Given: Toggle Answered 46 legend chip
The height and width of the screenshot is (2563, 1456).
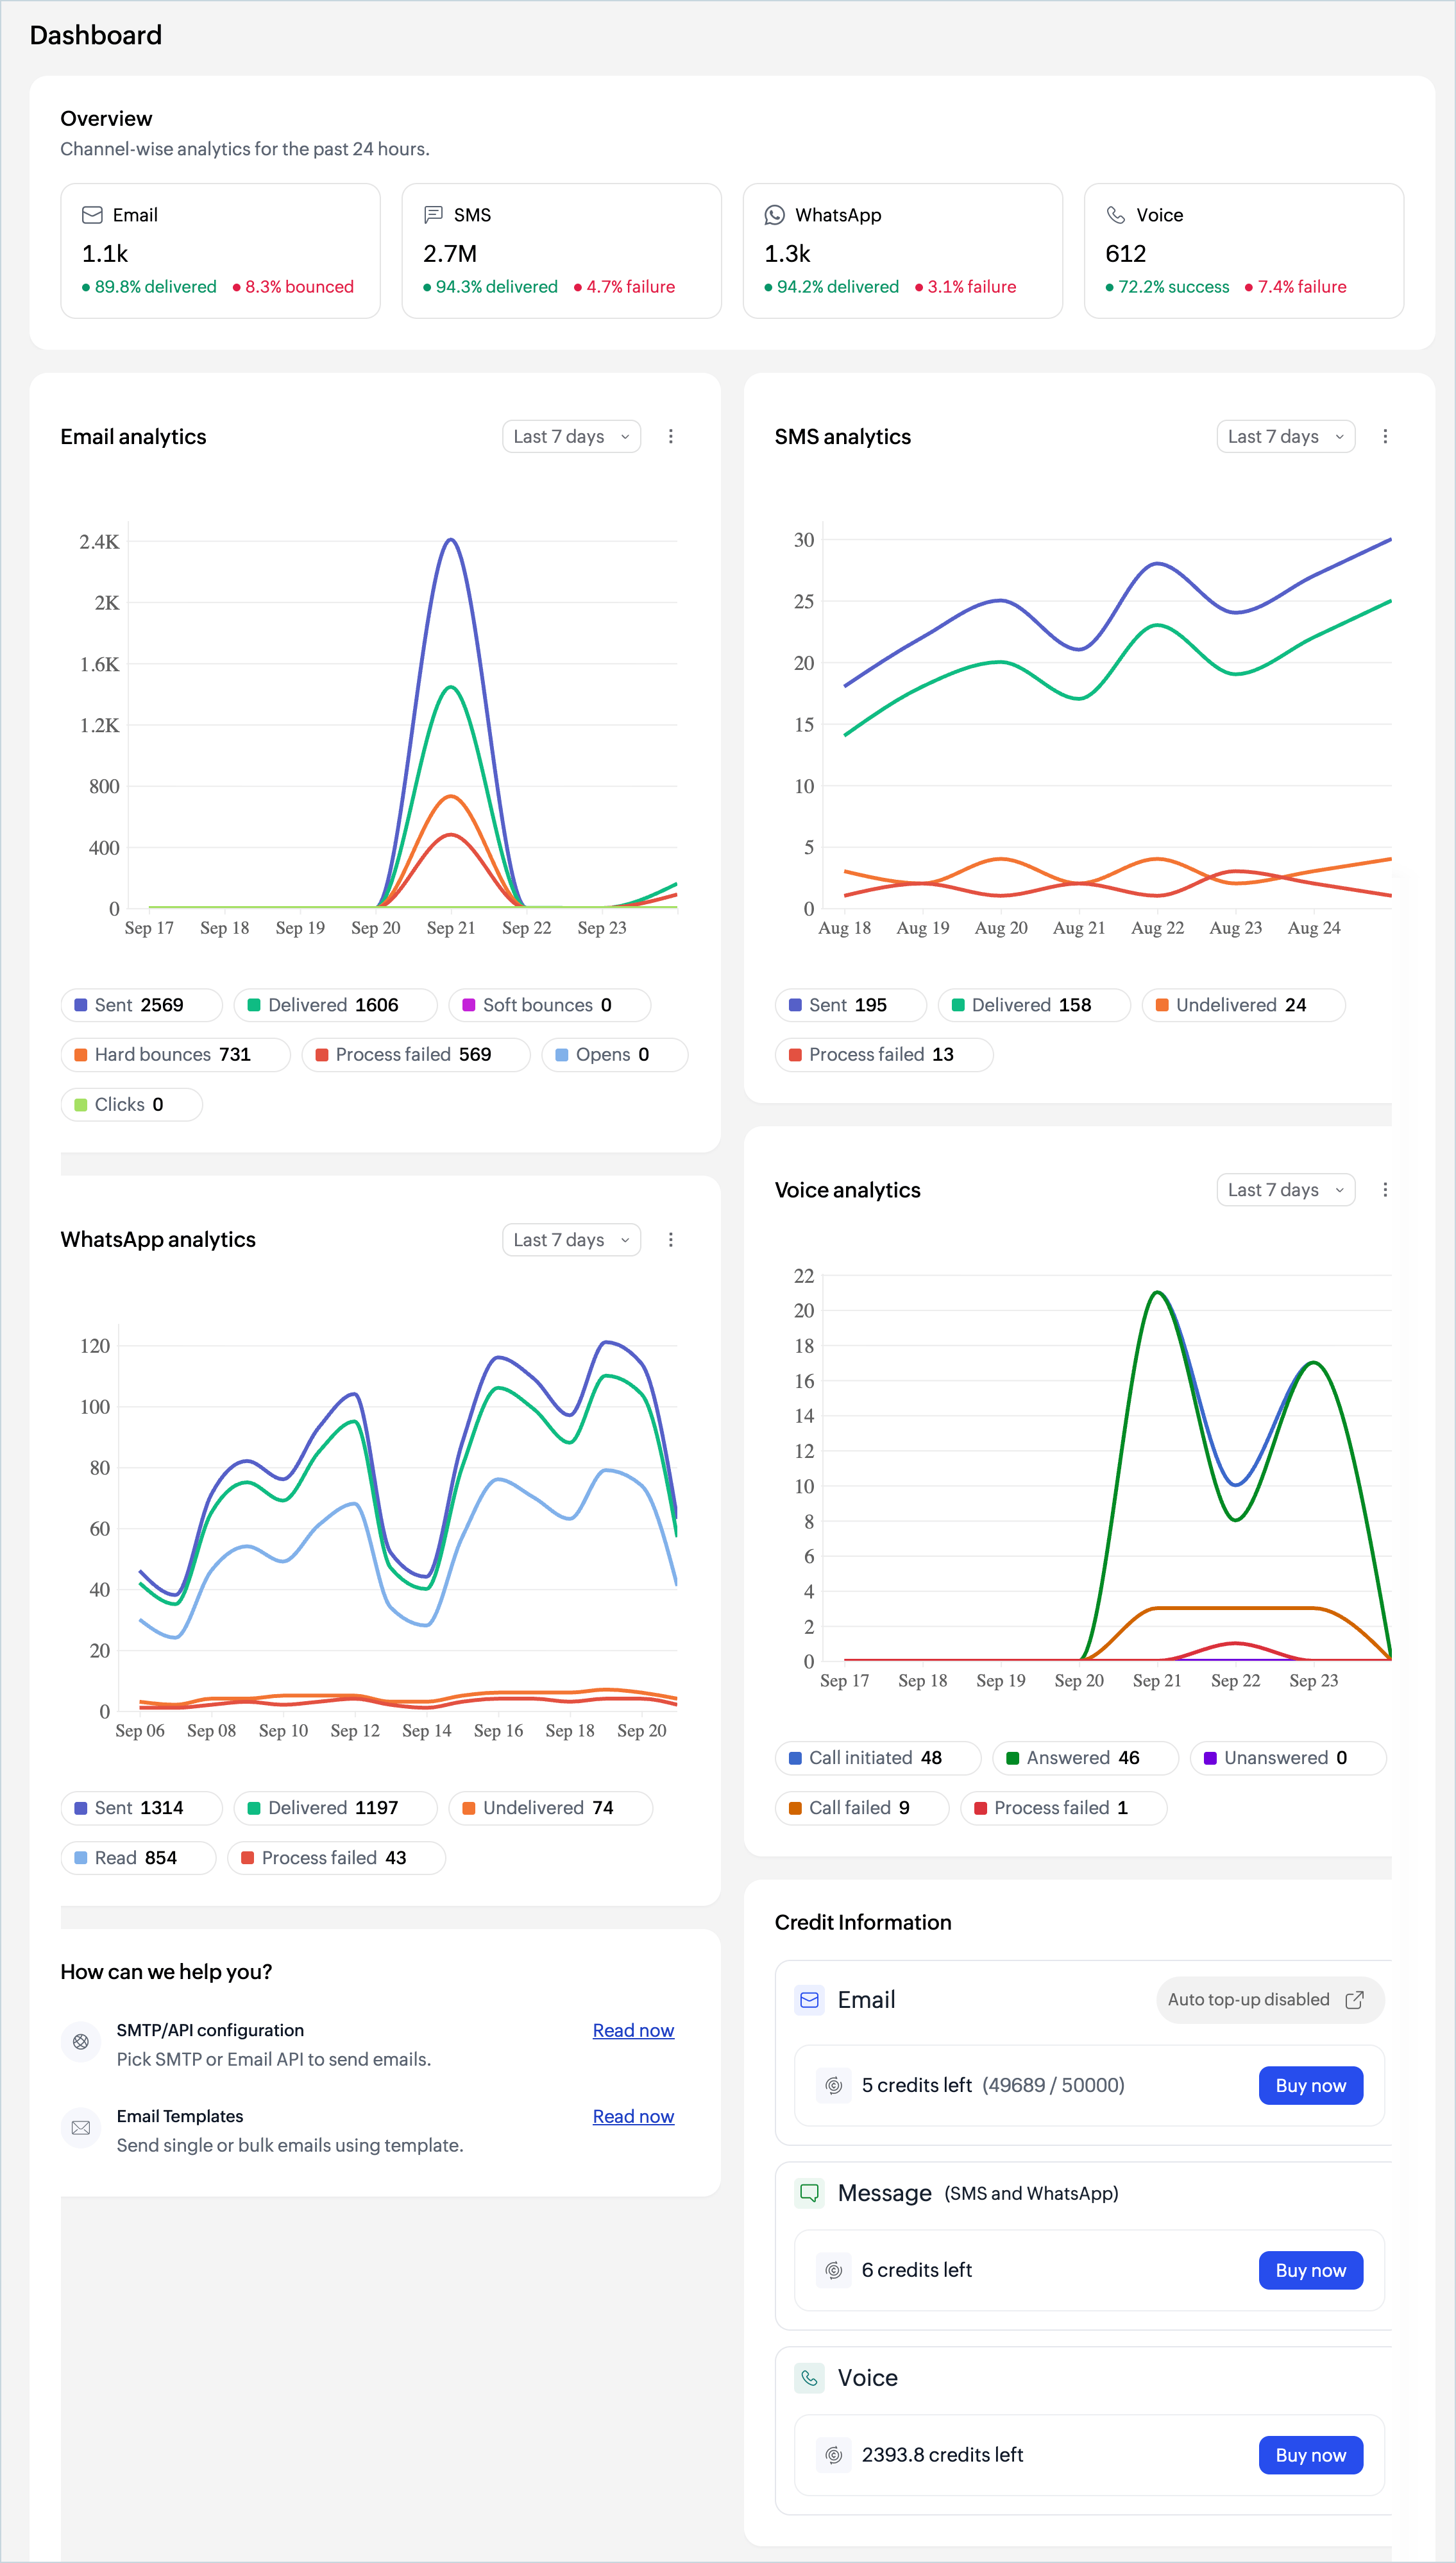Looking at the screenshot, I should pyautogui.click(x=1085, y=1758).
